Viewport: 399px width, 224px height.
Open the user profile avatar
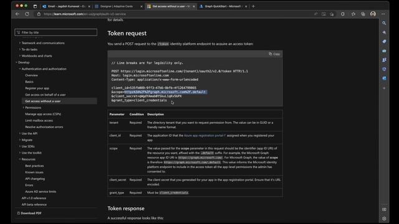(x=373, y=14)
